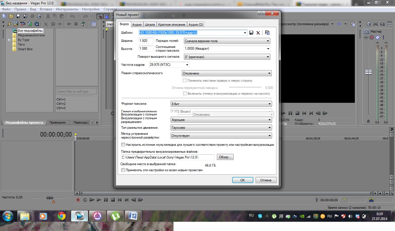This screenshot has width=395, height=231.
Task: Open the media panel Views grid icon
Action: coord(93,24)
